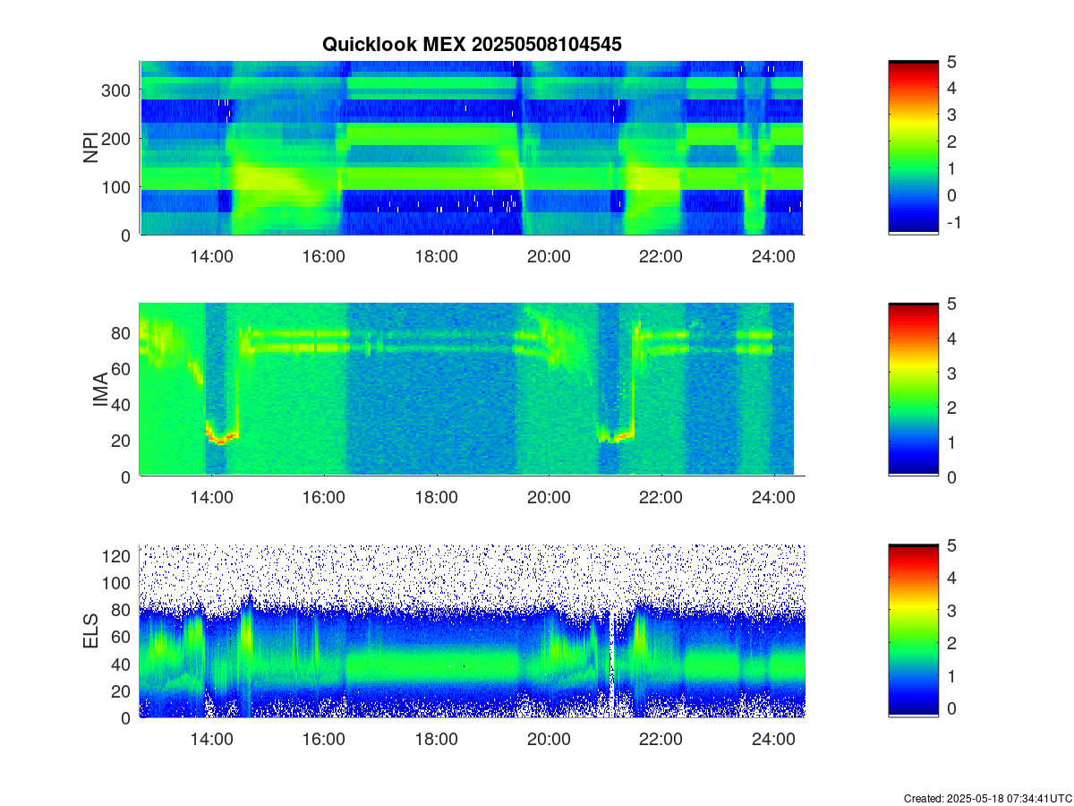This screenshot has height=806, width=1074.
Task: Click the 80 tick on the ELS y-axis
Action: [x=123, y=610]
